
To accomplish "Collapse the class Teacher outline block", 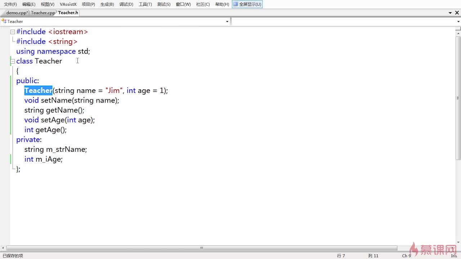I will click(13, 61).
